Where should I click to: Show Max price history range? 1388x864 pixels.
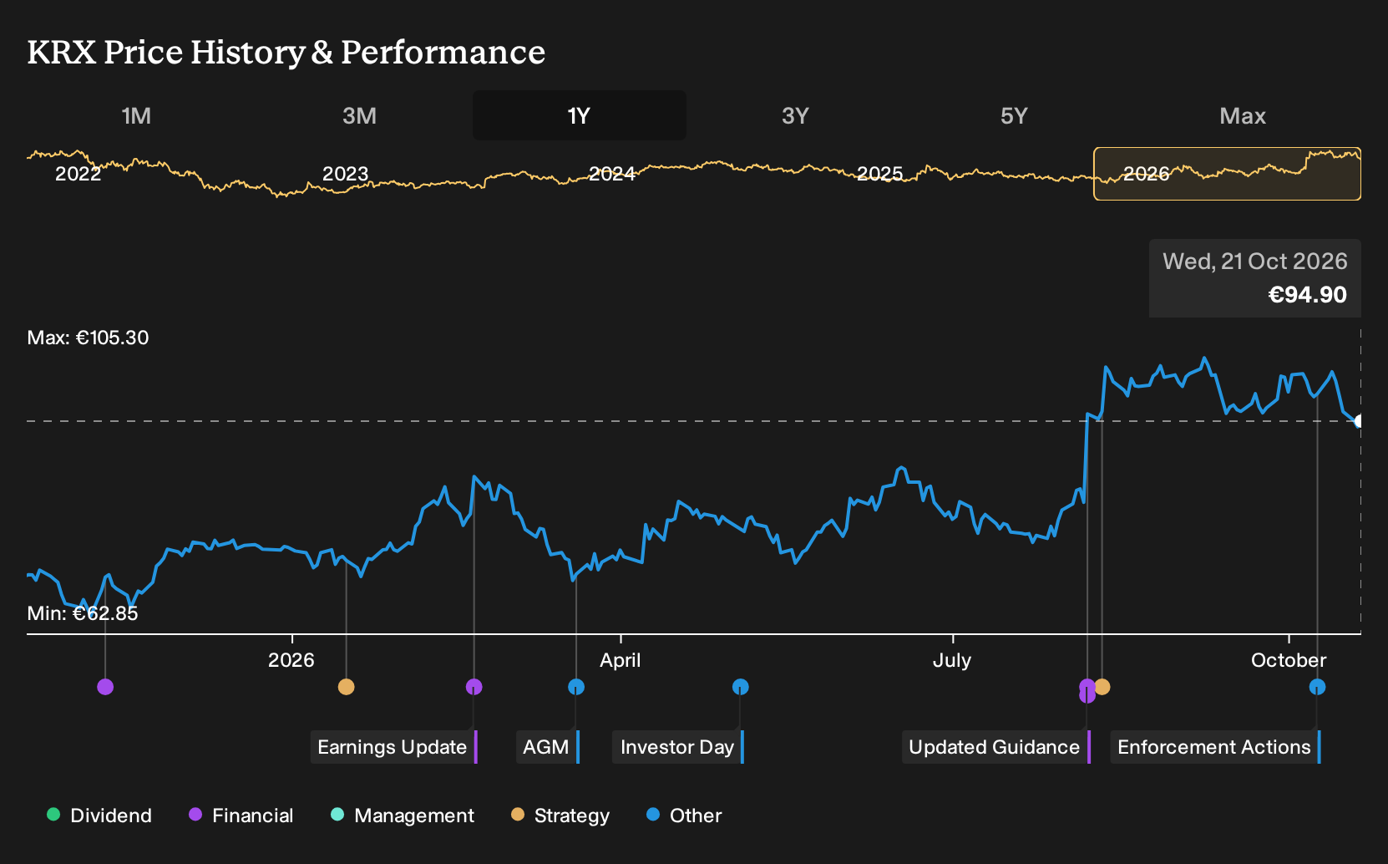pyautogui.click(x=1243, y=115)
